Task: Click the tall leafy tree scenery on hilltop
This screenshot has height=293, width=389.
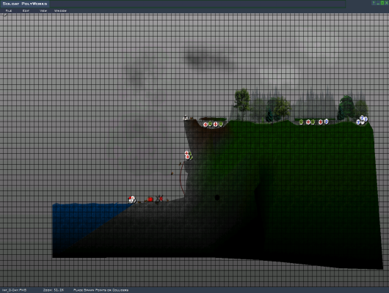Action: click(x=242, y=101)
